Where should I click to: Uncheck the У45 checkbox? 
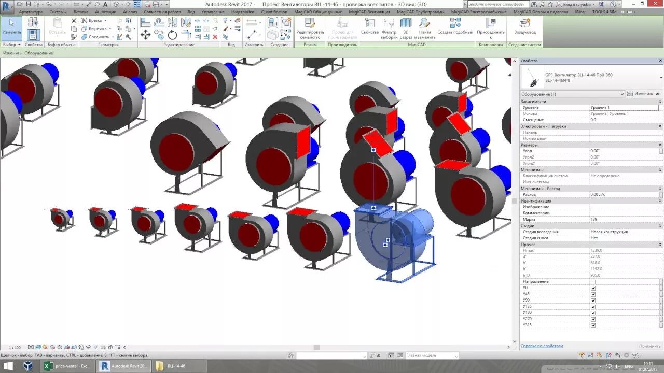(x=593, y=294)
